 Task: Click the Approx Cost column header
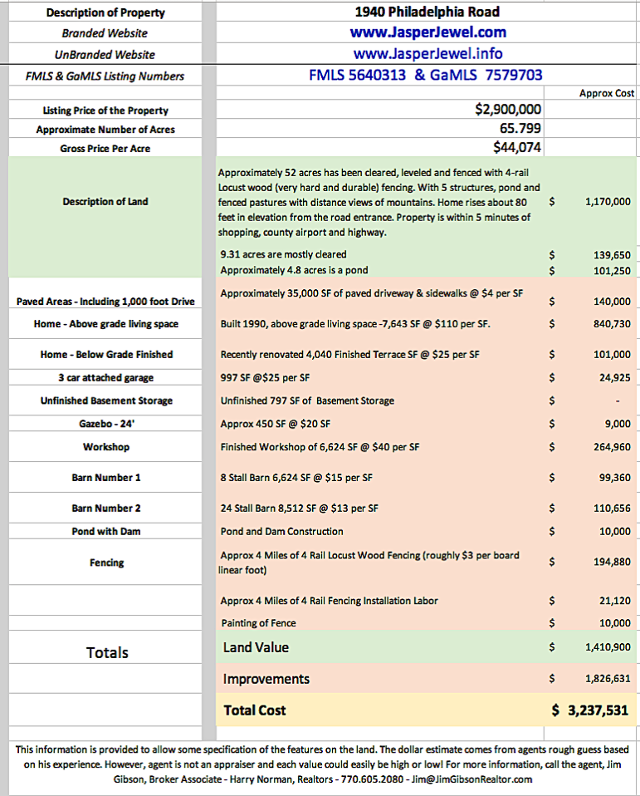(x=606, y=94)
